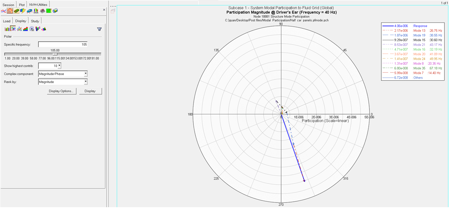Open the rainbow cylinder utility icon
The image size is (449, 208).
point(56,11)
